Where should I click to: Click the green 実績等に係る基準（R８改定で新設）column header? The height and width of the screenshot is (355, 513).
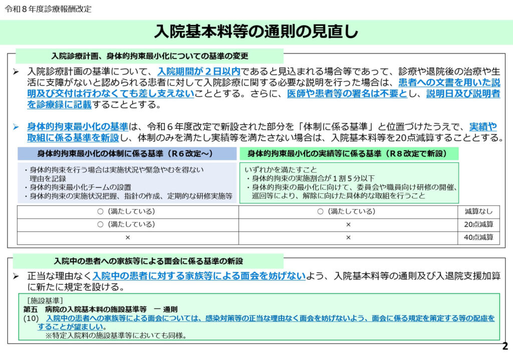347,153
